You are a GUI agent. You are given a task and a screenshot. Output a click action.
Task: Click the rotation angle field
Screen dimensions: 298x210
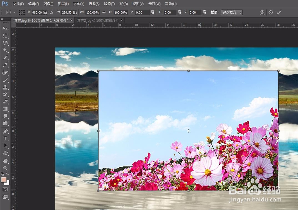point(142,13)
